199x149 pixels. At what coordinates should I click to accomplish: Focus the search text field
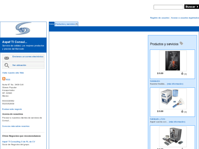(x=168, y=7)
